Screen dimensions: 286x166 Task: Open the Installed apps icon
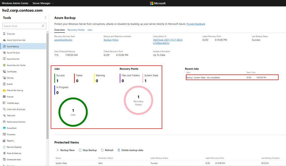pos(4,103)
